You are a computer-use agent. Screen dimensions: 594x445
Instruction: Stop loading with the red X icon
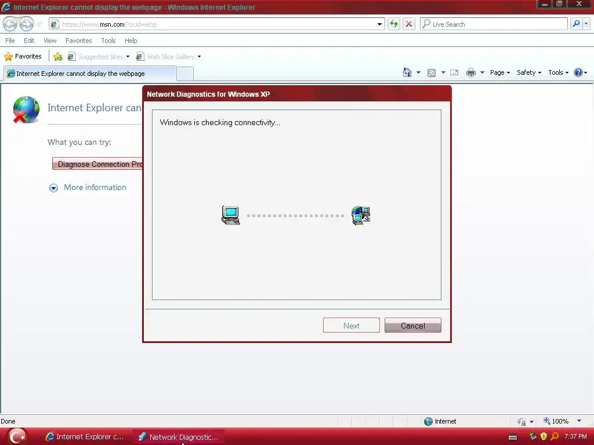point(409,24)
